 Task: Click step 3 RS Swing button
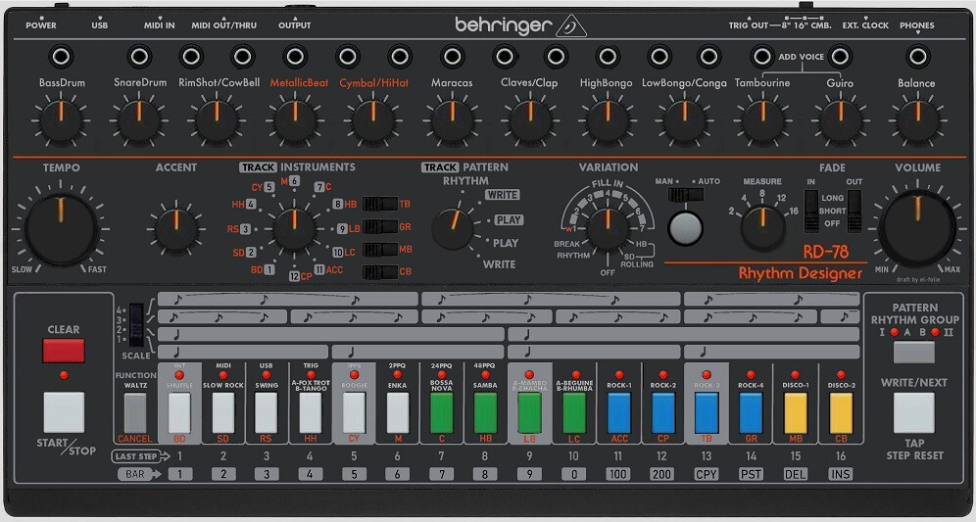[266, 412]
